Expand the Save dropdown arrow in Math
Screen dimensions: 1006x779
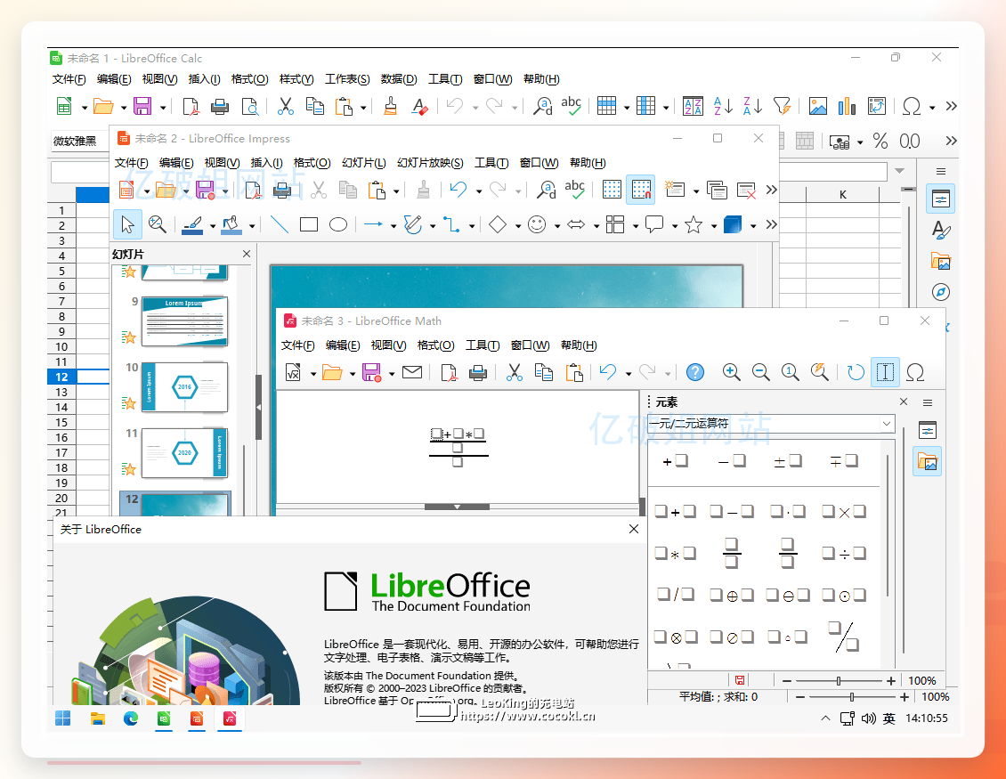click(392, 373)
